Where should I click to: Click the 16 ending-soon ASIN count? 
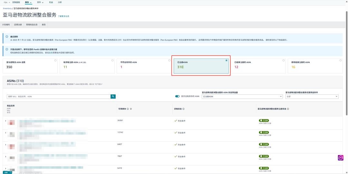(294, 67)
